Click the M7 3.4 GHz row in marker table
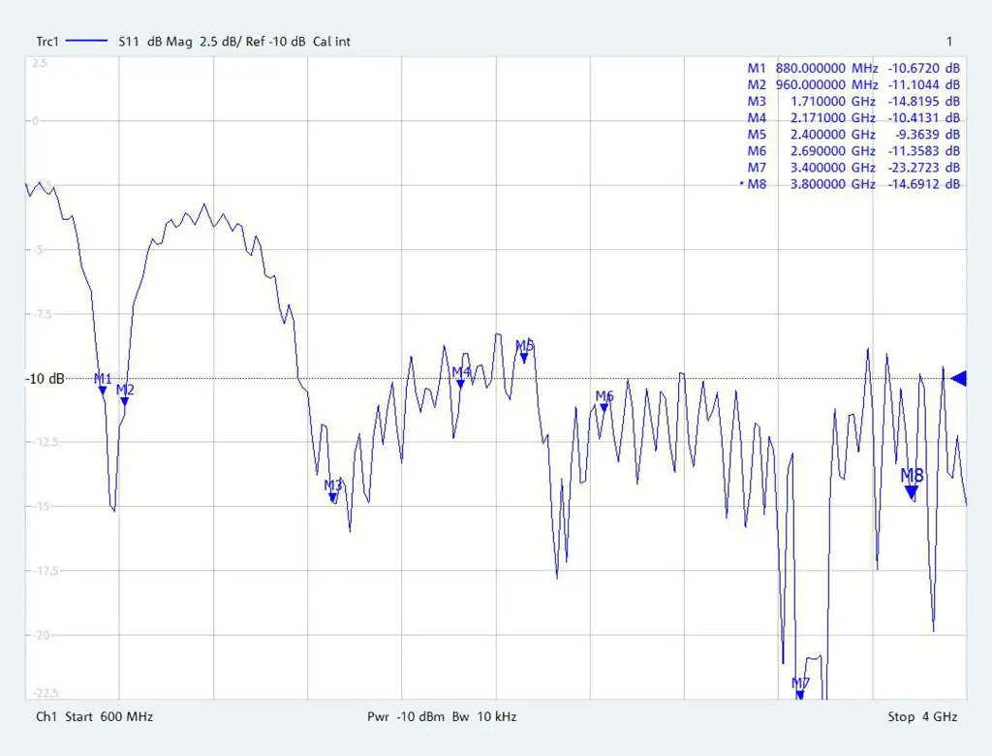This screenshot has height=756, width=992. [x=853, y=168]
